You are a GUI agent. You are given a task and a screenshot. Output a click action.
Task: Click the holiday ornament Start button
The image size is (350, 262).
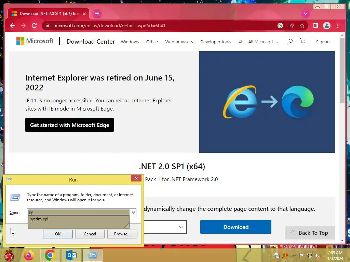click(9, 255)
